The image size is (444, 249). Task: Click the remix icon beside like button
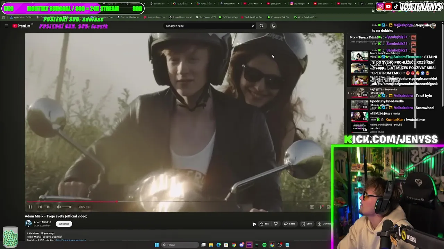(x=254, y=224)
